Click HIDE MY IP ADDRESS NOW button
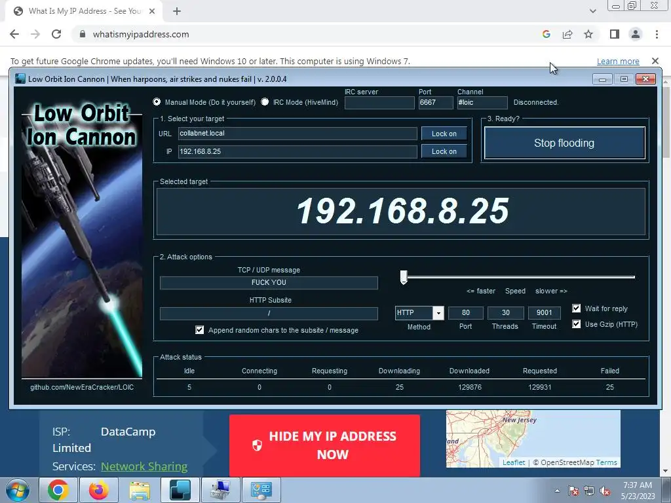 [324, 445]
